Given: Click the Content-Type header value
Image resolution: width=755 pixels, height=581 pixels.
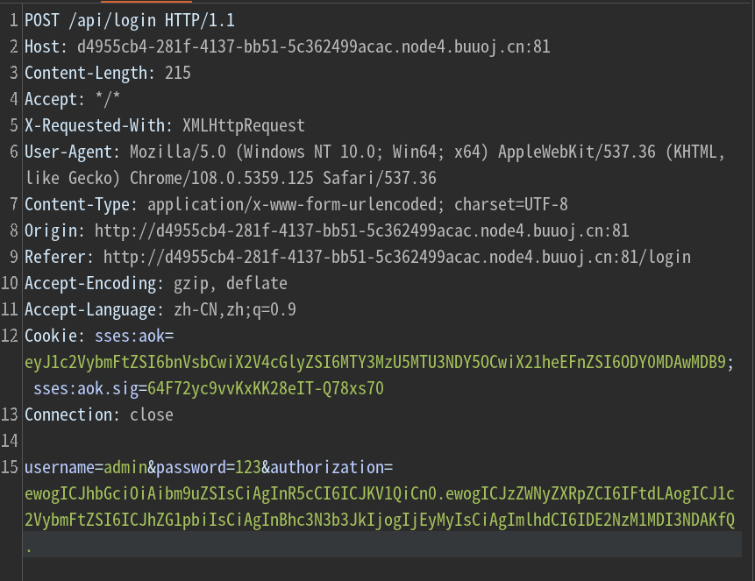Looking at the screenshot, I should pos(357,204).
